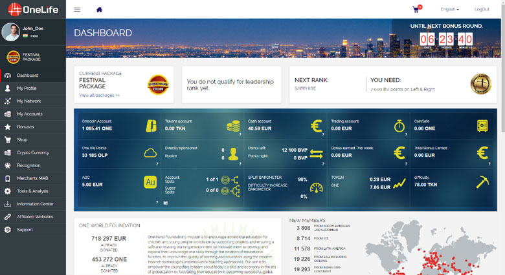Click the Onecoin Account icon
Viewport: 505px width, 275px height.
pos(151,126)
